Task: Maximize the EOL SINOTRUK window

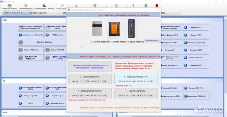Action: [x=216, y=2]
